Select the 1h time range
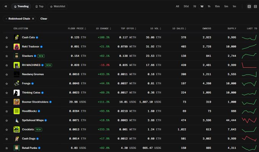This screenshot has width=259, height=152. [209, 6]
